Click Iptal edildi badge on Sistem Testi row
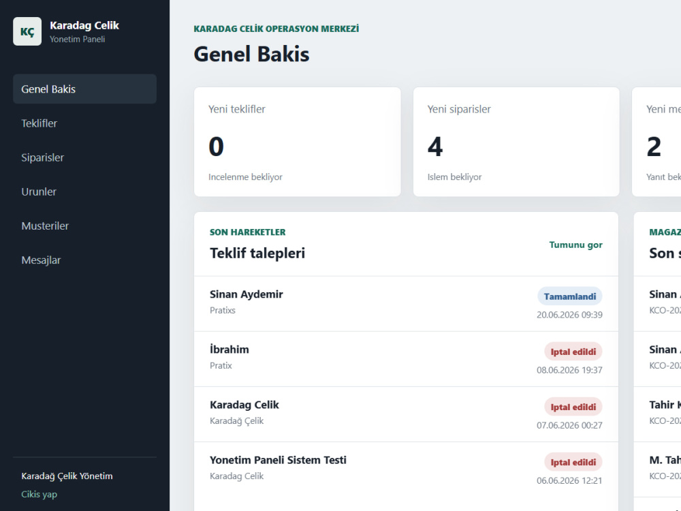681x511 pixels. (x=573, y=462)
